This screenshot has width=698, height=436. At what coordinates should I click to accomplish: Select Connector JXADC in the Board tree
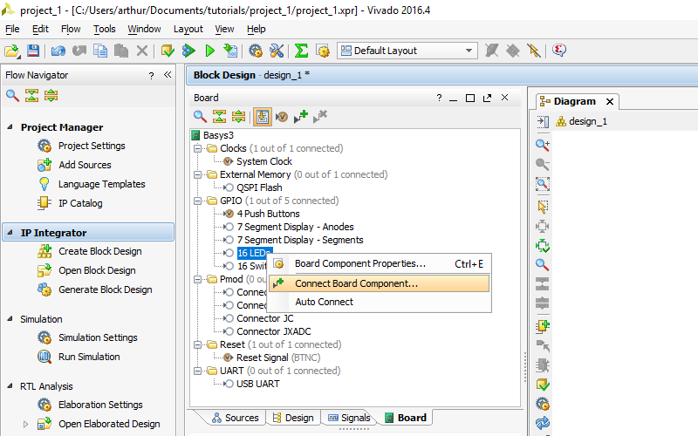tap(274, 332)
